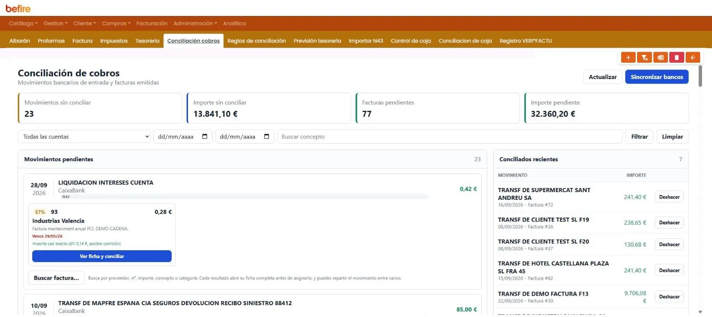
Task: Expand the Administración menu
Action: click(195, 23)
